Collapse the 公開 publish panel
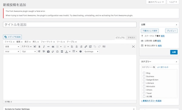 (x=177, y=25)
